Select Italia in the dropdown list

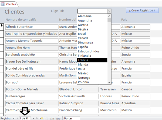pyautogui.click(x=92, y=69)
